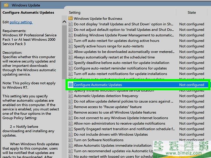
Task: Click icon of 'Turn off auto-restart notifications' policy
Action: (70, 74)
